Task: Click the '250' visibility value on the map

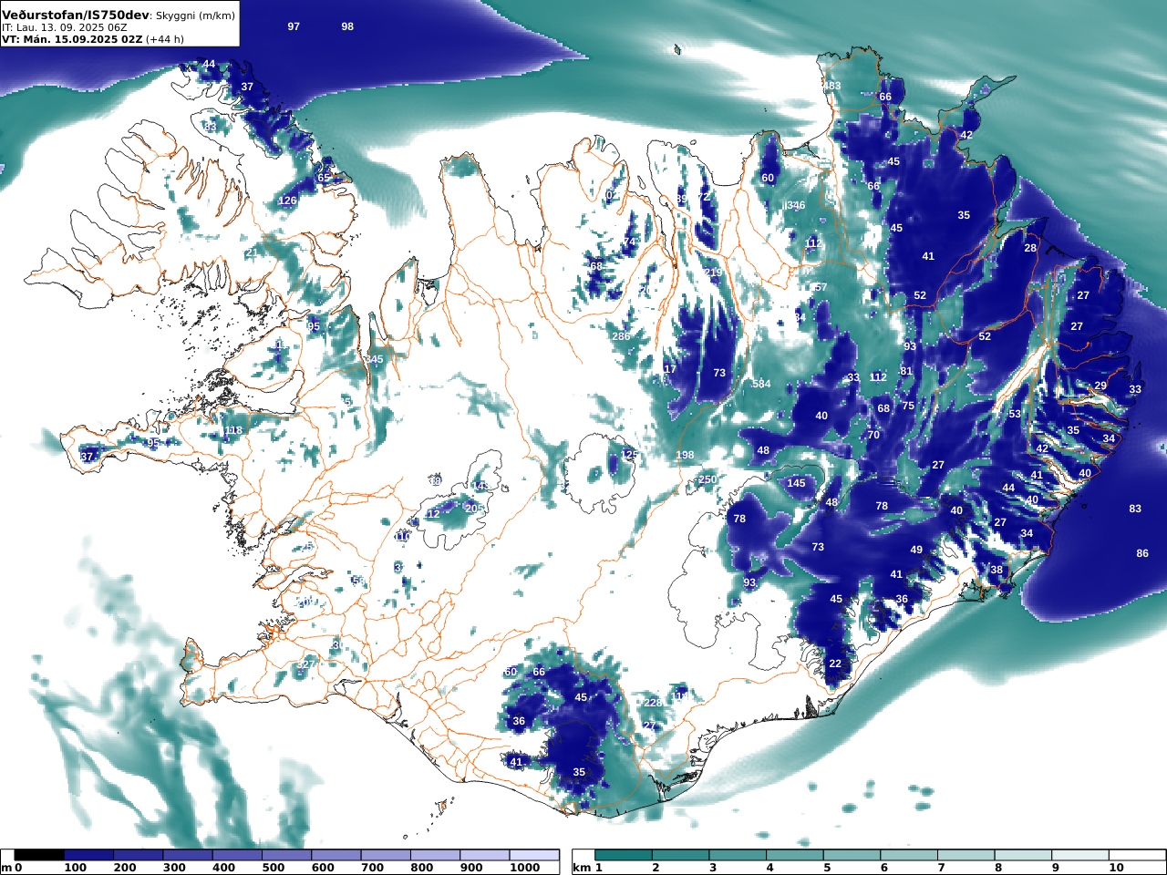Action: [x=707, y=479]
